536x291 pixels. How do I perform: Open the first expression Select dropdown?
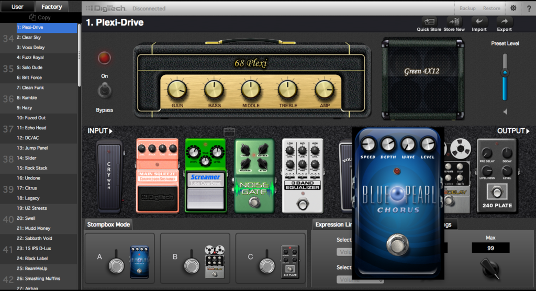[x=344, y=252]
